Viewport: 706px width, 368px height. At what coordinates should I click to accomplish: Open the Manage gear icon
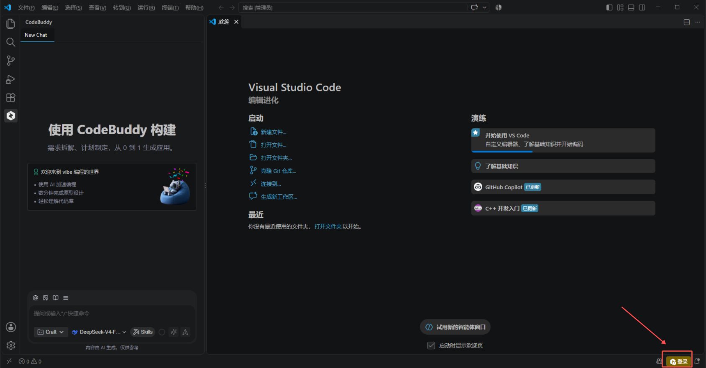point(11,345)
